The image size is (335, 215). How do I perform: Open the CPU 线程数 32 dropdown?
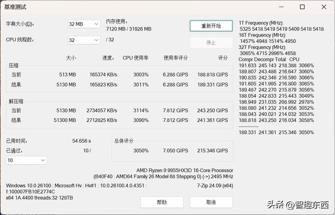[84, 40]
